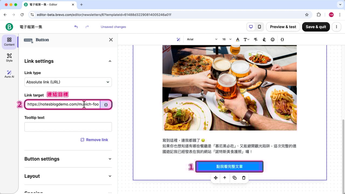
Task: Apply strikethrough formatting from the toolbar
Action: coord(256,39)
